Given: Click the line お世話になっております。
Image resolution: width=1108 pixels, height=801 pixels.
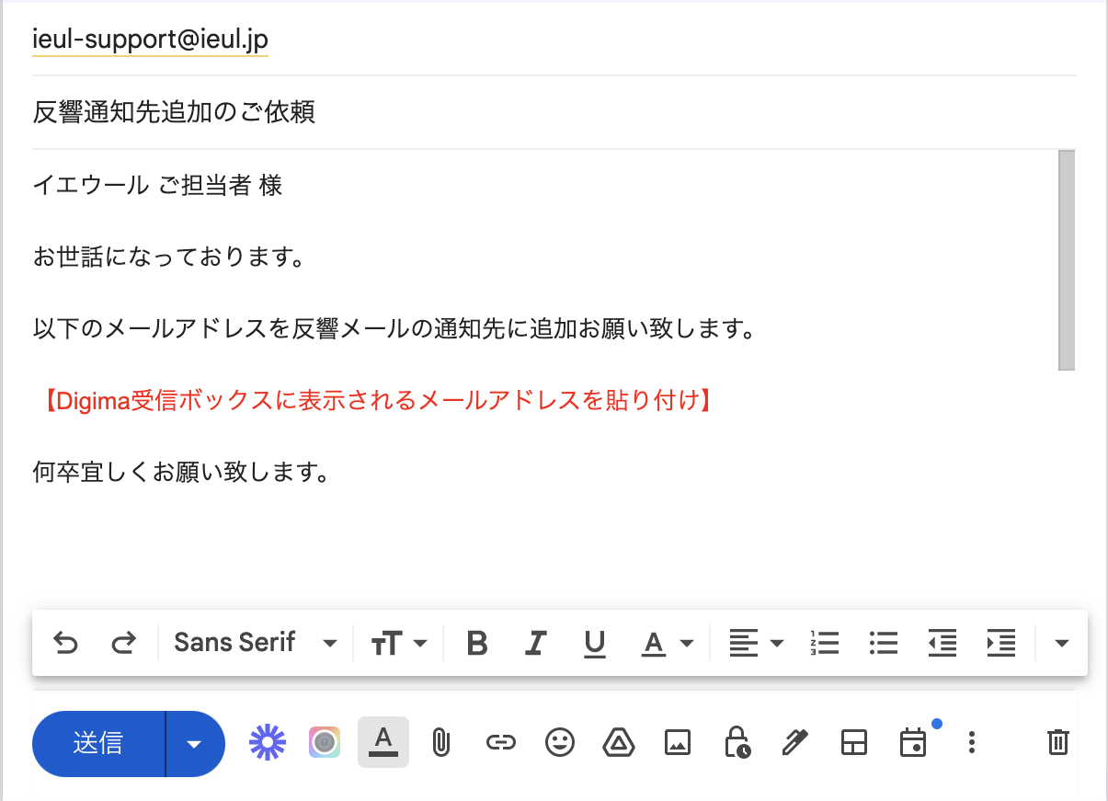Looking at the screenshot, I should [168, 257].
